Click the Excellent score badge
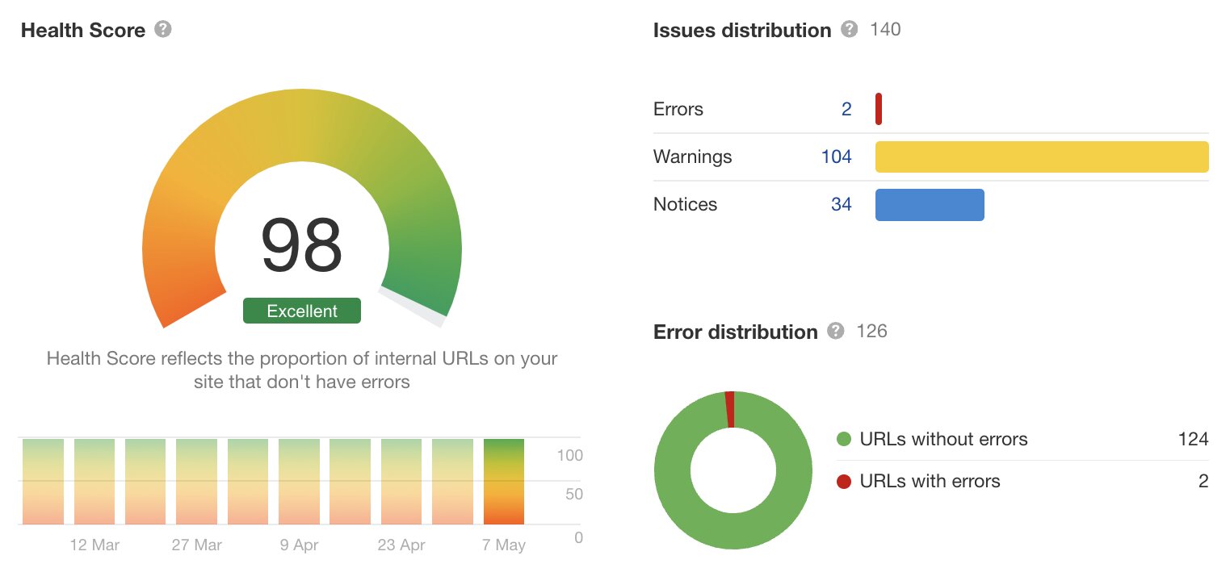Viewport: 1230px width, 568px height. point(302,311)
